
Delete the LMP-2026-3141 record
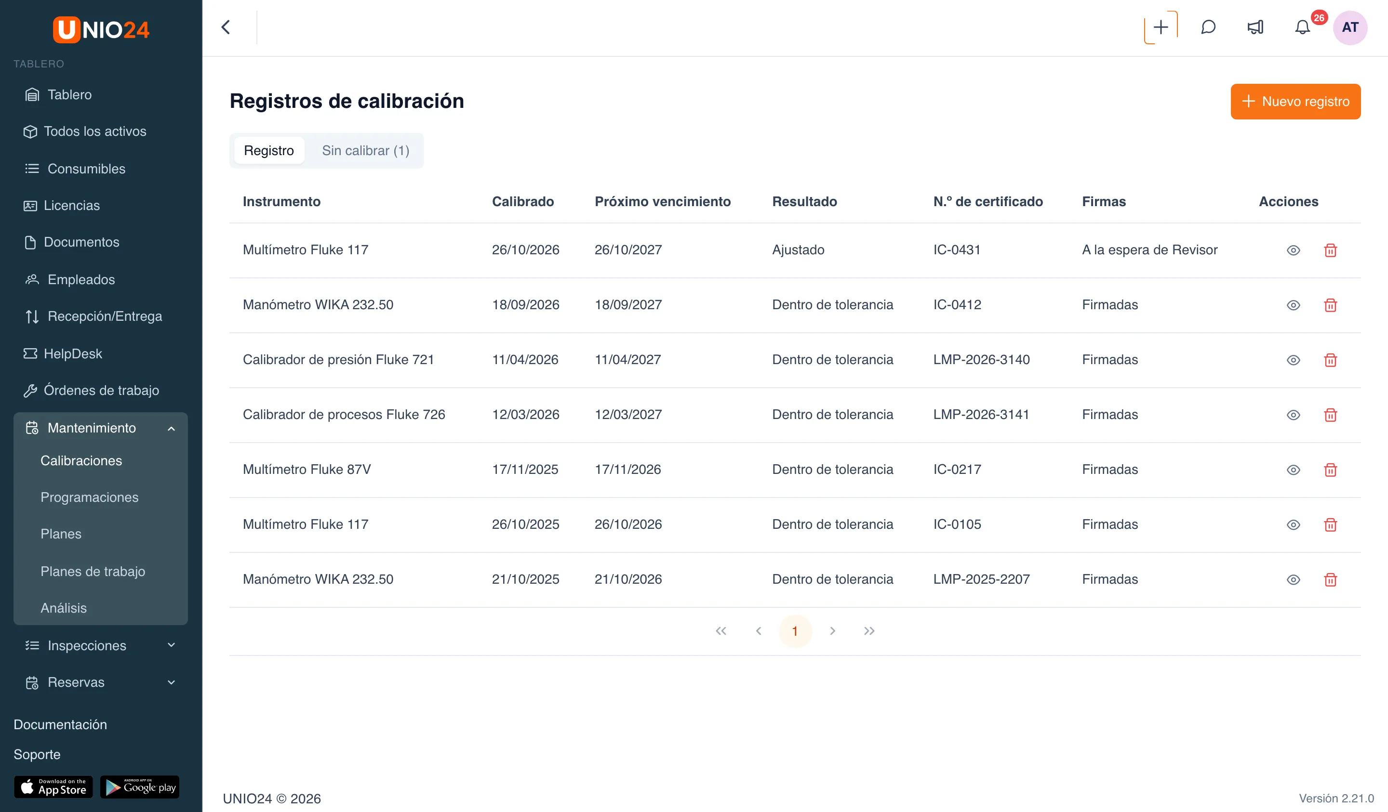pyautogui.click(x=1330, y=415)
